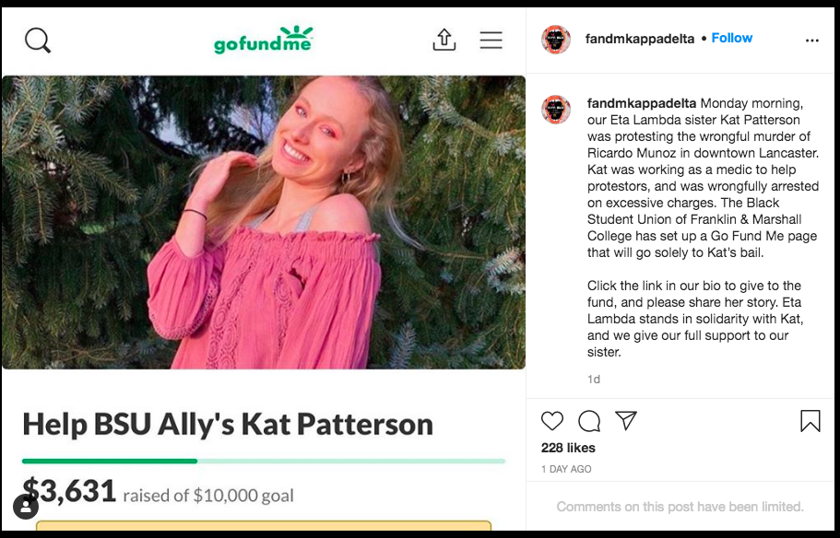Click the tagged people icon on photo
840x538 pixels.
[25, 507]
